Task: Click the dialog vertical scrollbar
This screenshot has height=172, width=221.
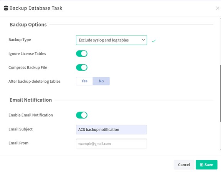Action: click(x=221, y=93)
